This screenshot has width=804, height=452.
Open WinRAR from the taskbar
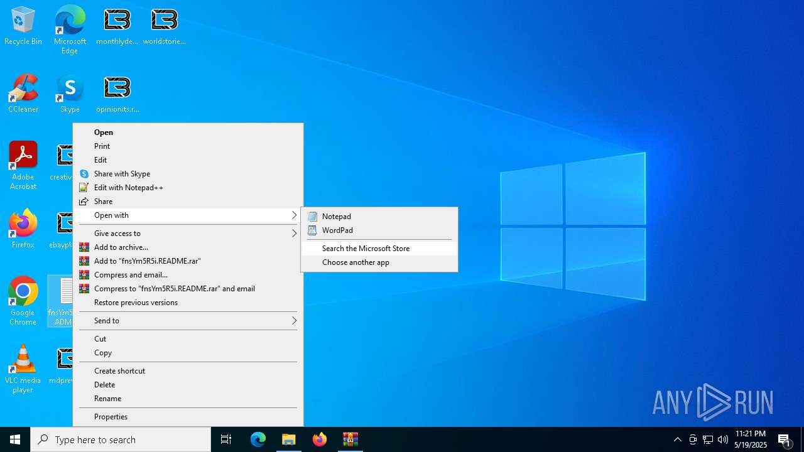click(350, 439)
